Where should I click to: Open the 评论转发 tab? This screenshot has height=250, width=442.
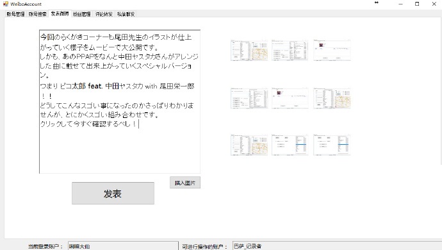(x=104, y=14)
